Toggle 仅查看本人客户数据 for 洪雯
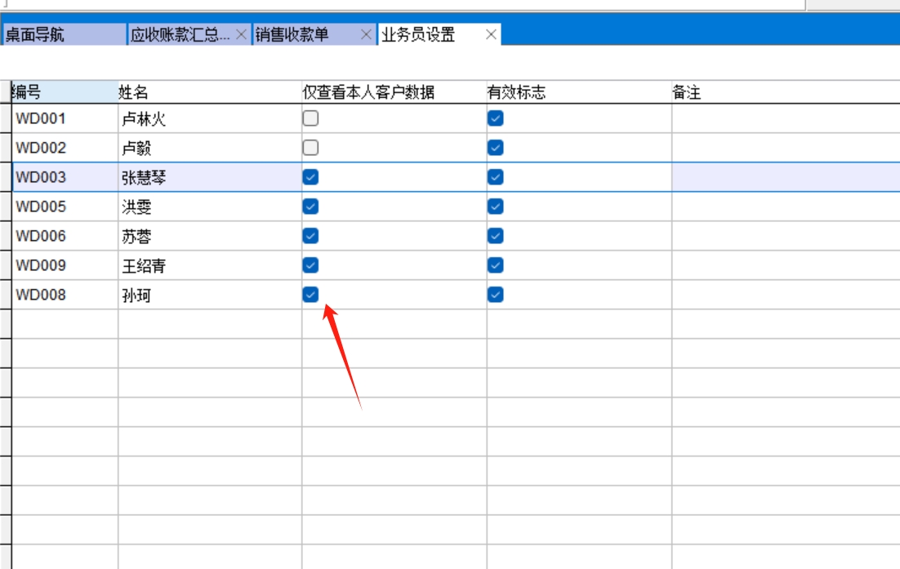This screenshot has width=900, height=569. click(x=310, y=207)
